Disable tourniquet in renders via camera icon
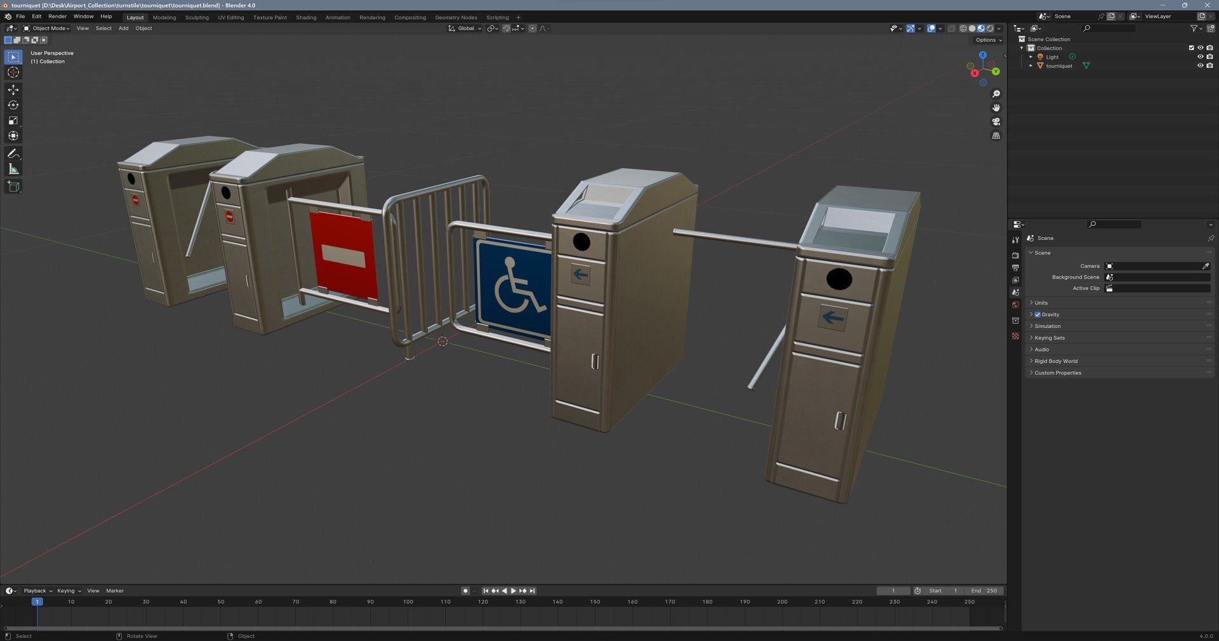 pos(1209,66)
